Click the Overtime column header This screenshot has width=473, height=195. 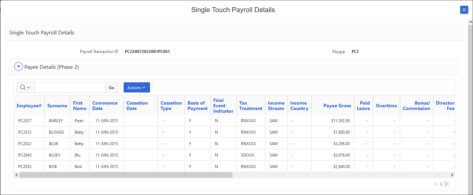[x=386, y=106]
